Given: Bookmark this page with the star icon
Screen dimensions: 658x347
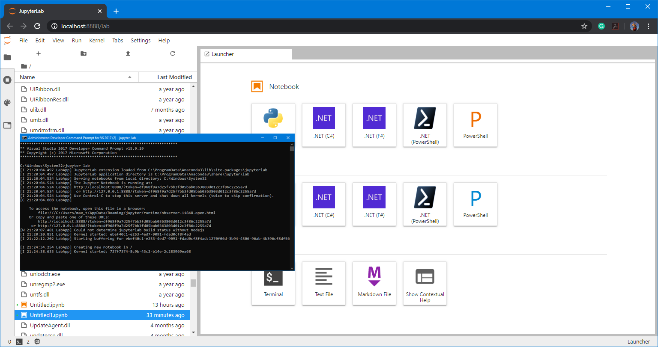Looking at the screenshot, I should point(584,26).
